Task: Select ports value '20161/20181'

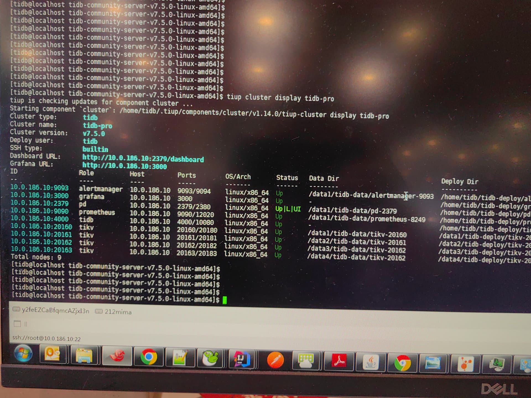Action: (197, 238)
